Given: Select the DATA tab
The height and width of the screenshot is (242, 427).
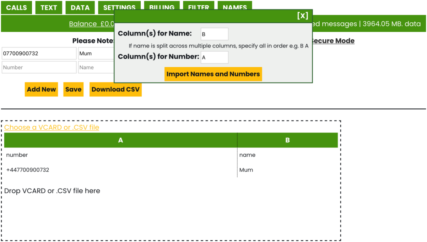Looking at the screenshot, I should [x=80, y=7].
